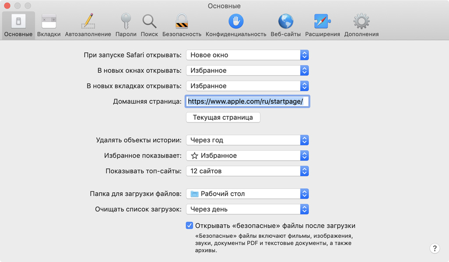Open Папка для загрузки файлов dropdown

[247, 194]
